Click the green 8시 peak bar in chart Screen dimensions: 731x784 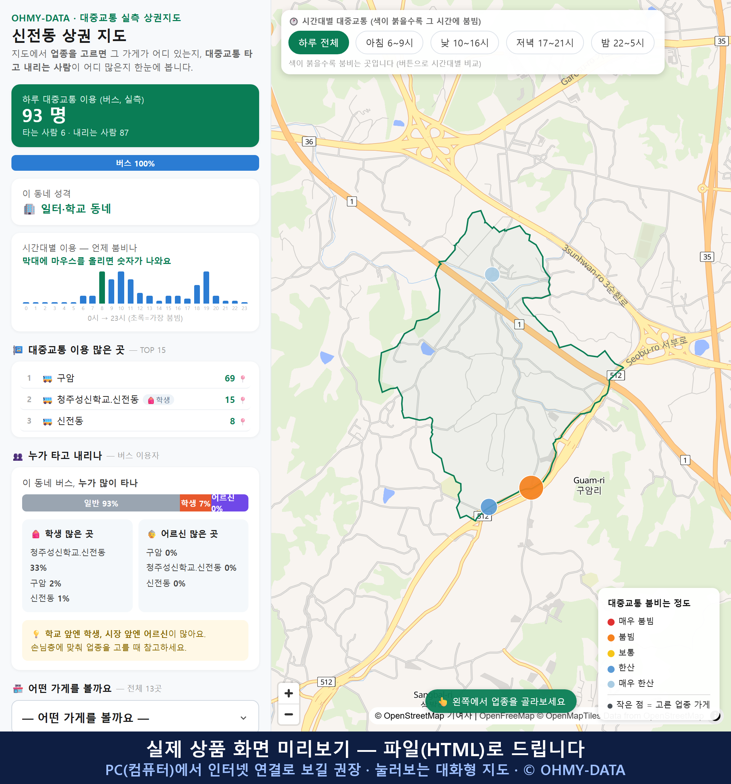(102, 287)
